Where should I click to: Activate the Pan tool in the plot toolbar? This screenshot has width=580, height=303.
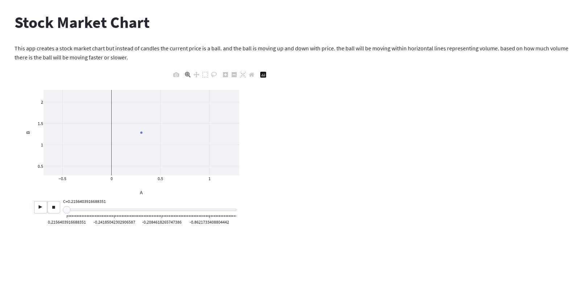tap(196, 75)
